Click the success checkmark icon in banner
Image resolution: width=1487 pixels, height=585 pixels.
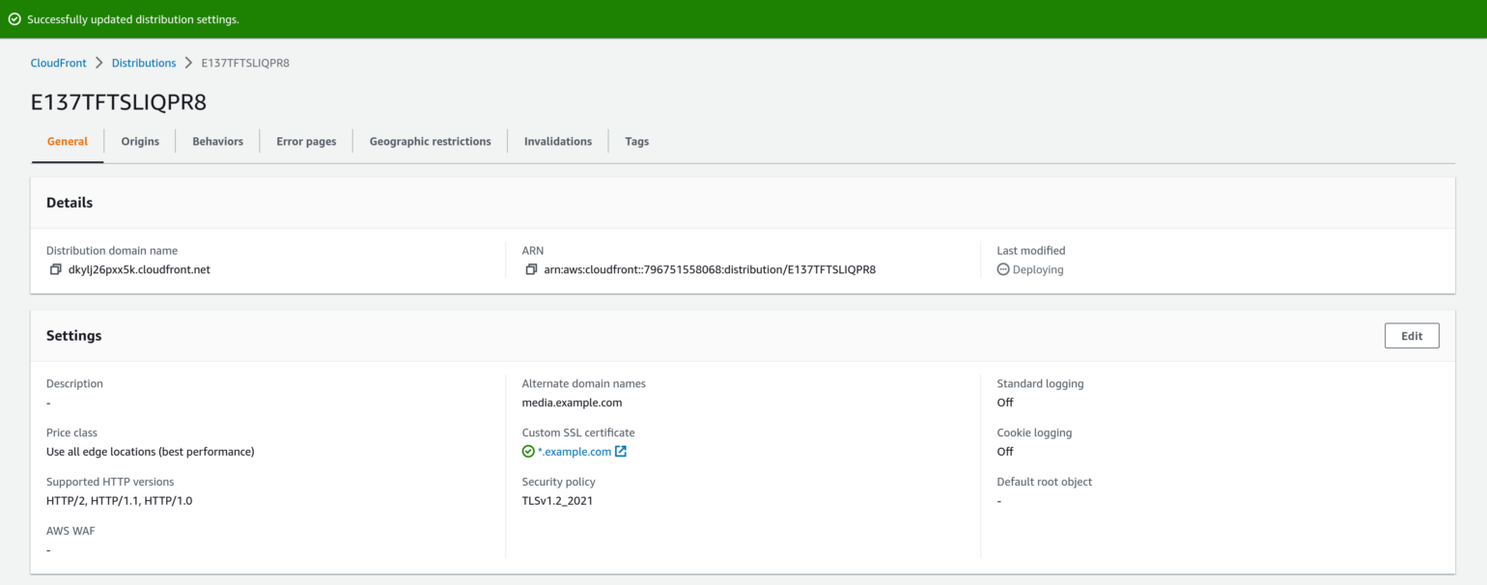click(14, 19)
